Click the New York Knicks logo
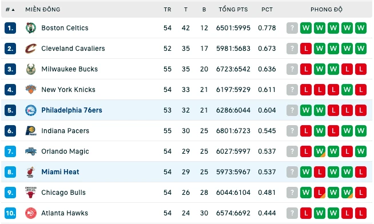 tap(31, 90)
